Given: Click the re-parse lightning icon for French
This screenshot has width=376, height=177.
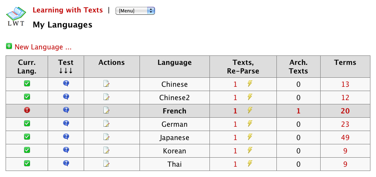Looking at the screenshot, I should point(250,110).
